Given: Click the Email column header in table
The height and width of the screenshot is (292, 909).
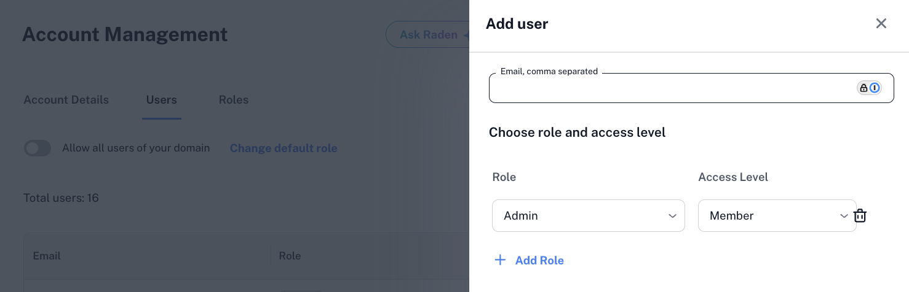Looking at the screenshot, I should pyautogui.click(x=47, y=256).
